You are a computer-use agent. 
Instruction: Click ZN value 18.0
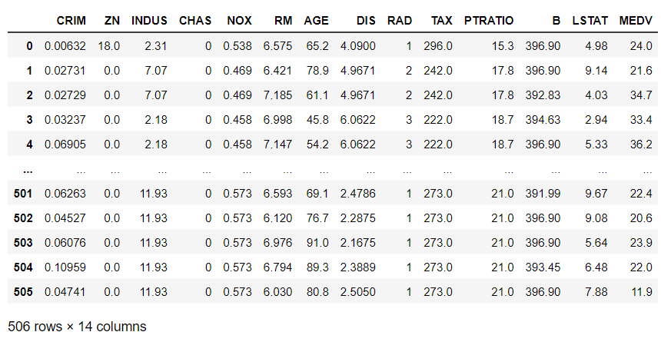point(109,45)
